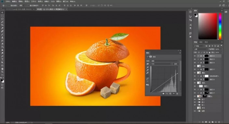Select the 曲线 30 layer mask thumbnail
The image size is (229, 124).
coord(207,56)
